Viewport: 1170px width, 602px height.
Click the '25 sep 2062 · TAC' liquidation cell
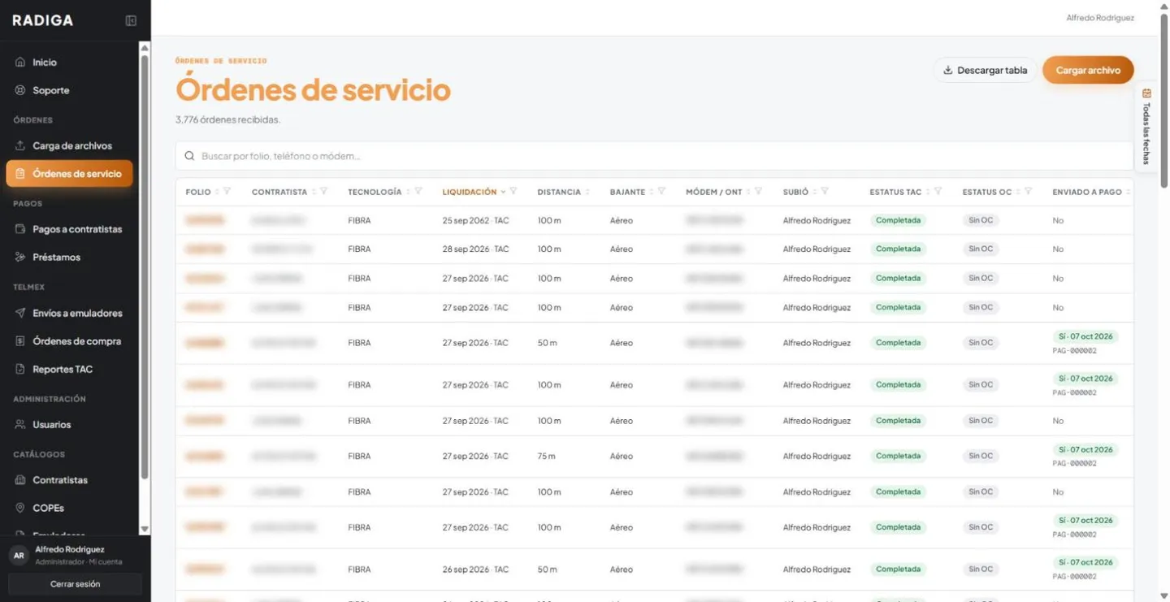pyautogui.click(x=475, y=220)
